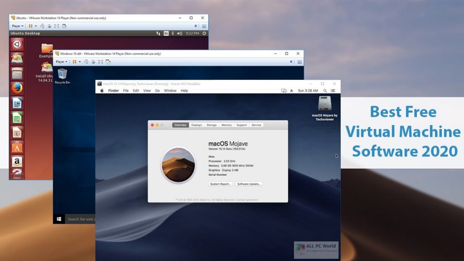This screenshot has width=464, height=261.
Task: Select macOS Mojave by Techsviewer disk icon
Action: (x=324, y=108)
